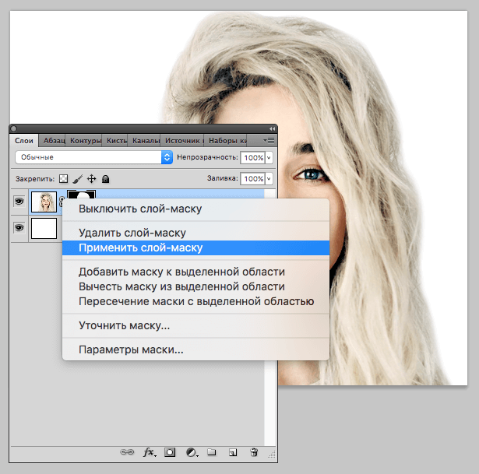Close the layers panel with round button
Screen dimensions: 479x474
point(14,128)
